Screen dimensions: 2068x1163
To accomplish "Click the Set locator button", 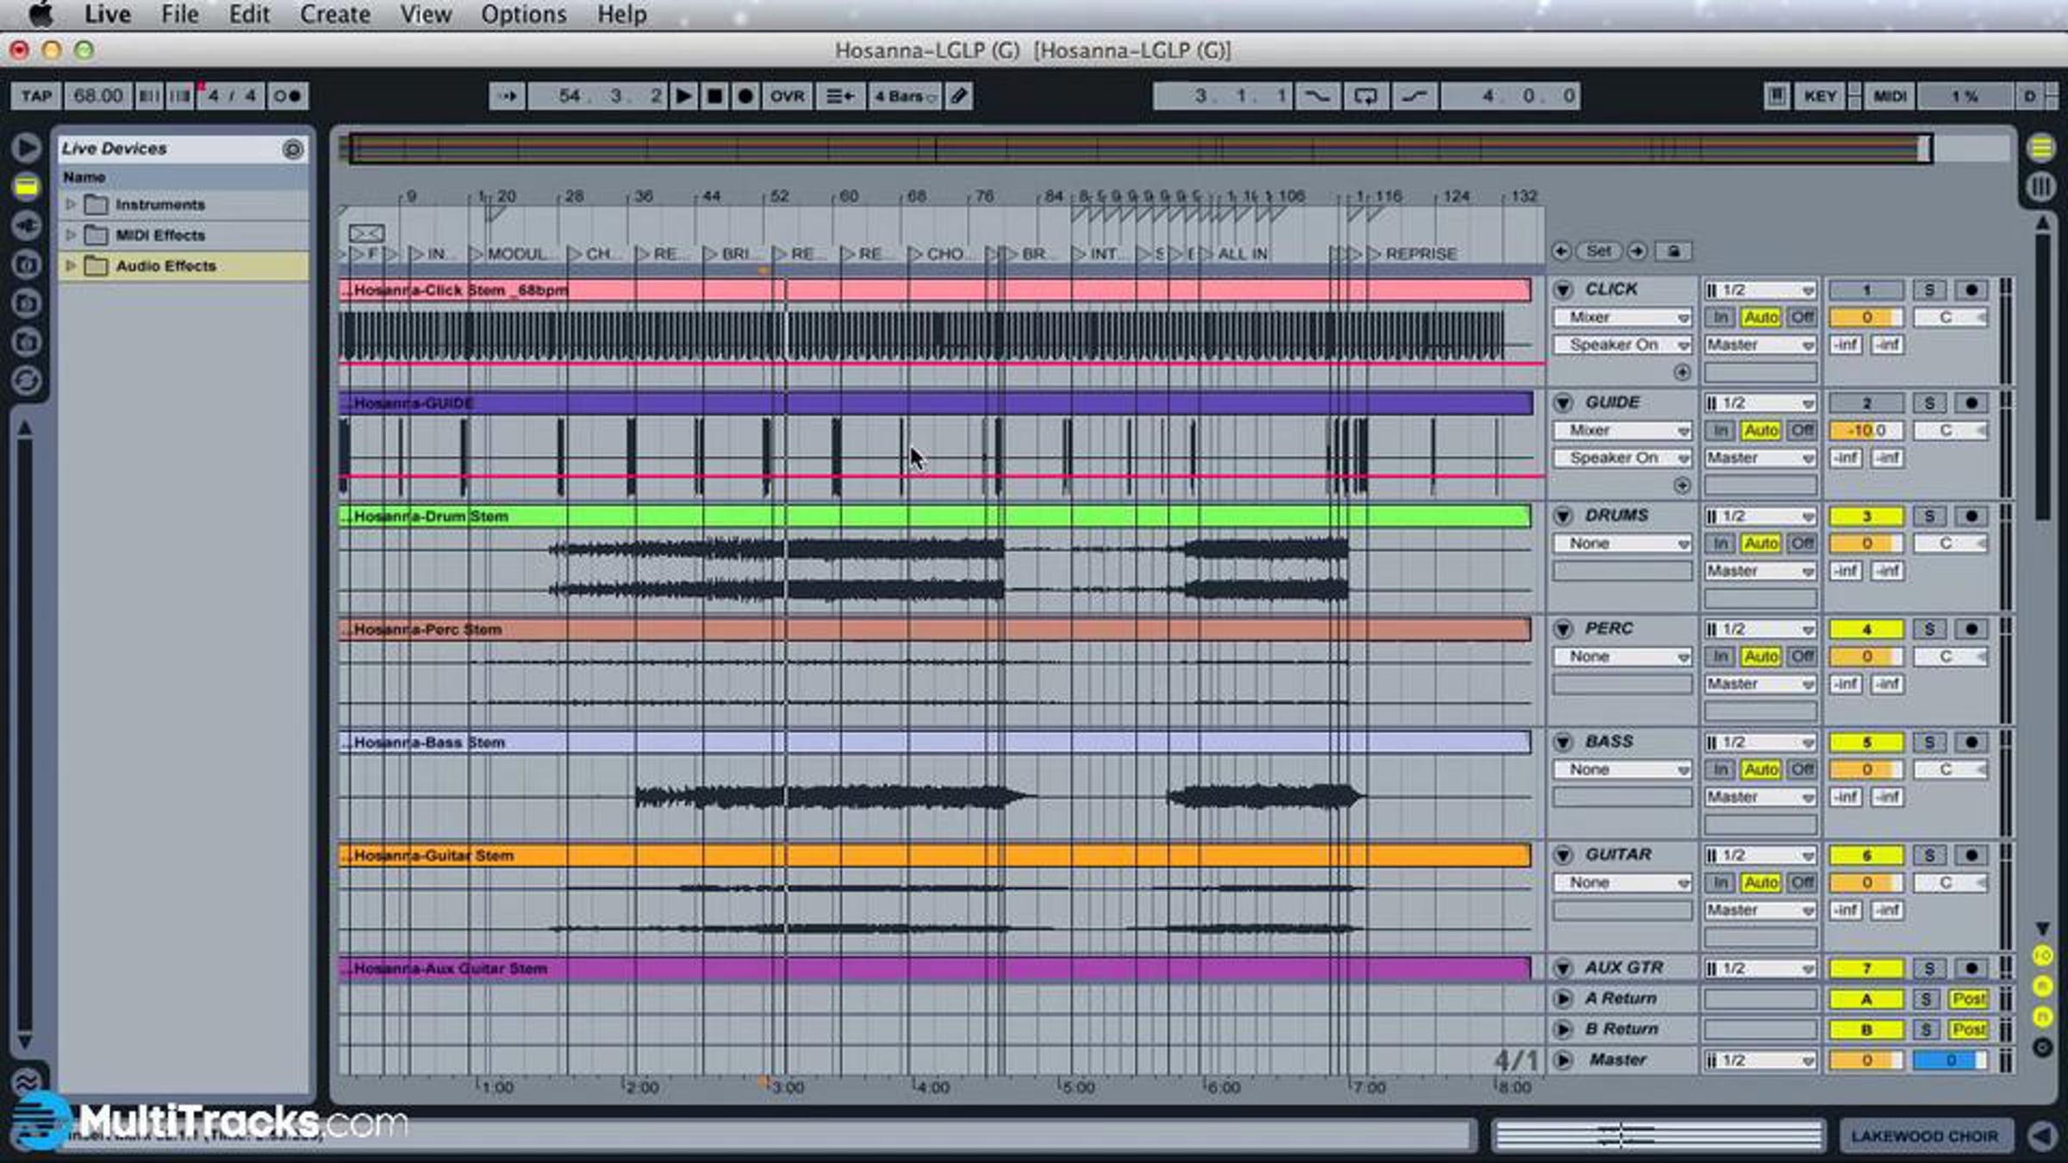I will [1598, 251].
